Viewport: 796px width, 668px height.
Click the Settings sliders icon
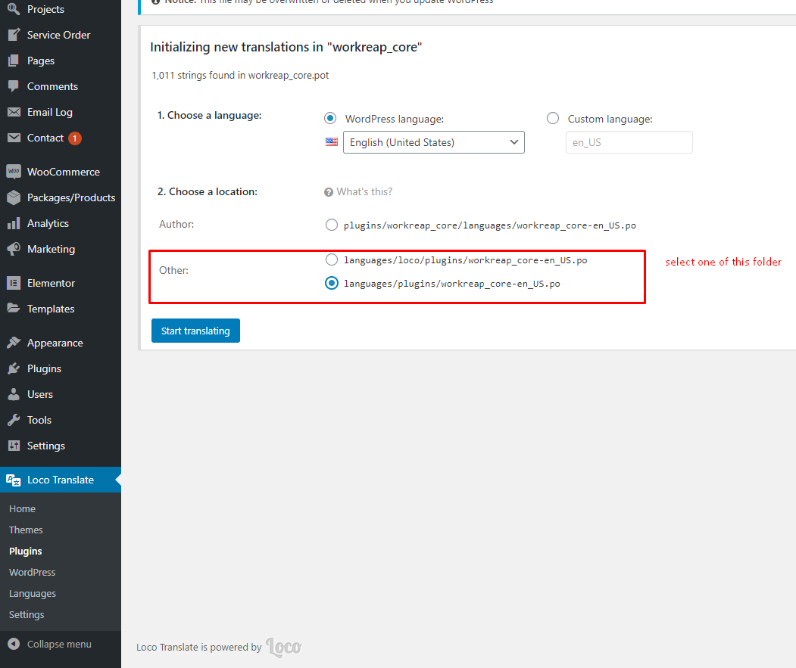point(14,446)
